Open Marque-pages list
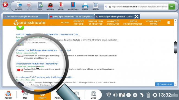 coord(73,5)
